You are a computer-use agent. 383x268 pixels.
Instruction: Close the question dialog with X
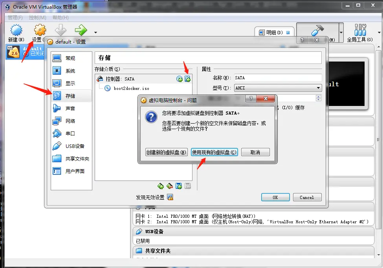pos(266,98)
